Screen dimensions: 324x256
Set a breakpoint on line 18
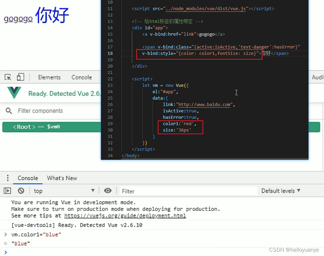pyautogui.click(x=110, y=53)
